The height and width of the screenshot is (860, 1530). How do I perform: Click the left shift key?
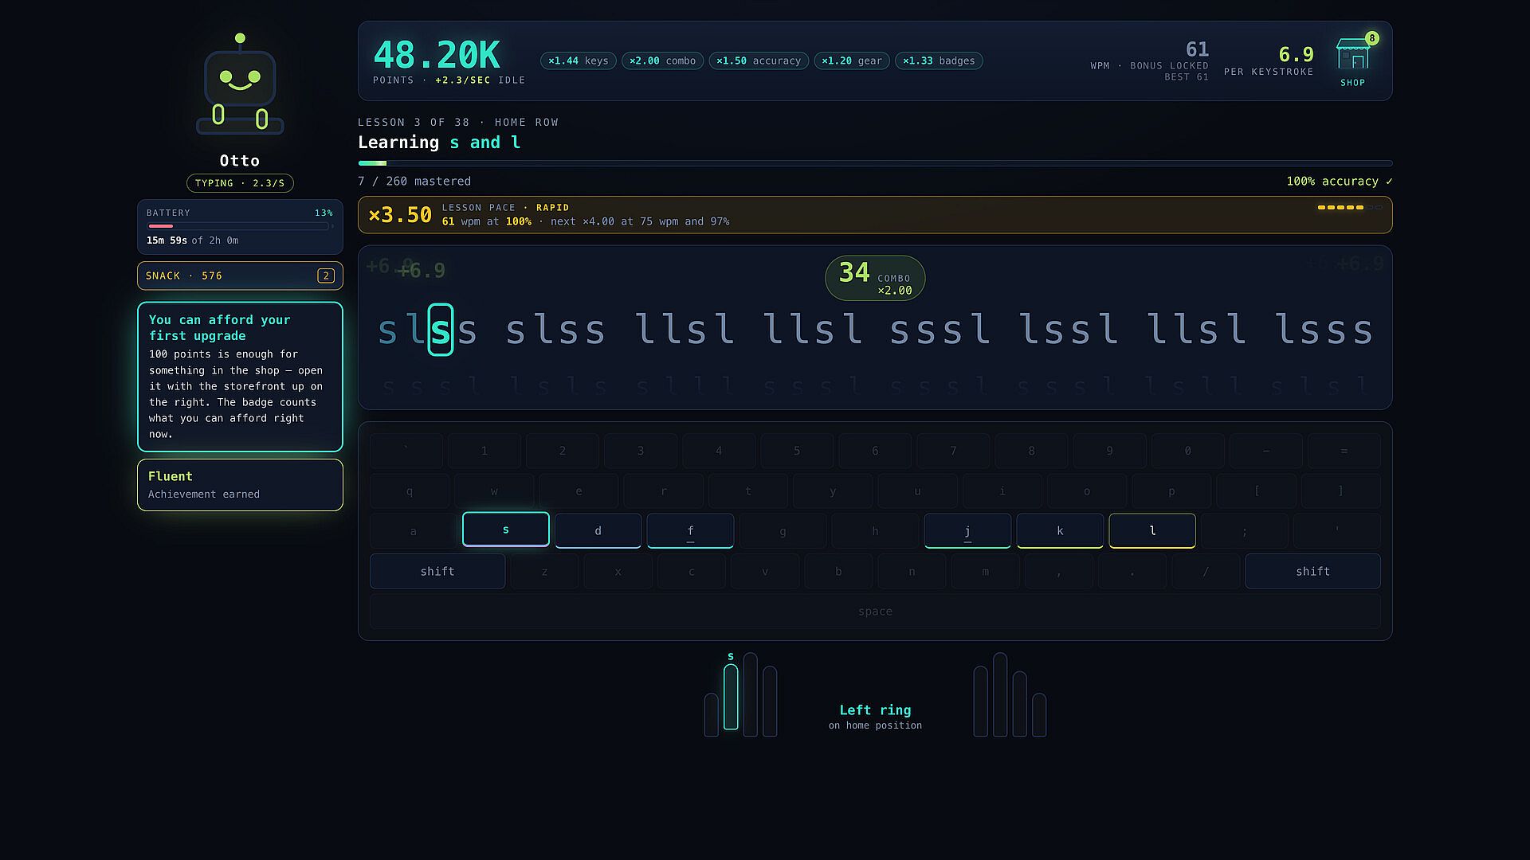[x=437, y=571]
